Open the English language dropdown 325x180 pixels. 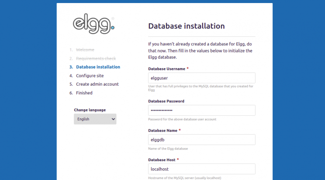tap(95, 119)
